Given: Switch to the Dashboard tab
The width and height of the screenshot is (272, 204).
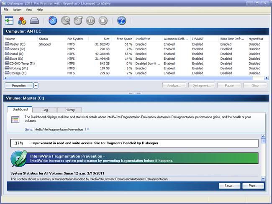Looking at the screenshot, I should pos(20,110).
